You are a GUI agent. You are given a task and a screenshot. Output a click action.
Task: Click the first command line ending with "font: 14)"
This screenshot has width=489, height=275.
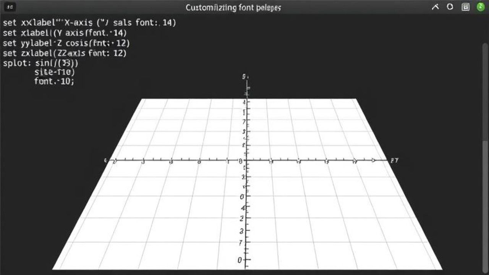point(89,23)
